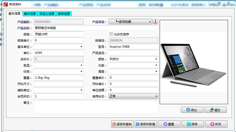The height and width of the screenshot is (132, 236).
Task: Click the blue plus 添加 image icon
Action: coord(188,110)
